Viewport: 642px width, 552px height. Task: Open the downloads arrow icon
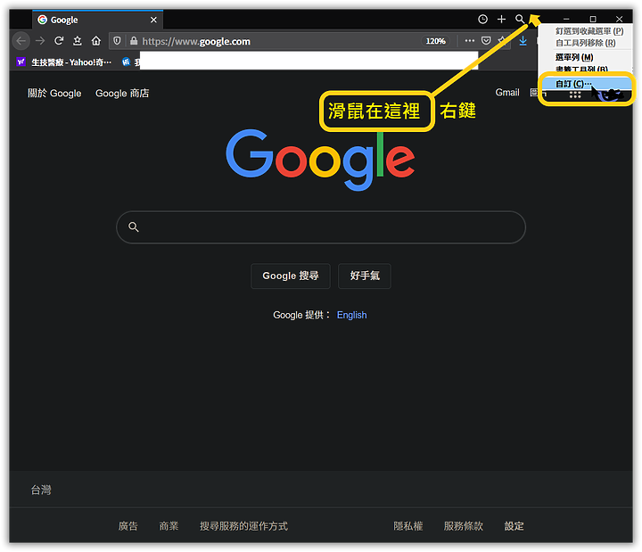coord(523,41)
